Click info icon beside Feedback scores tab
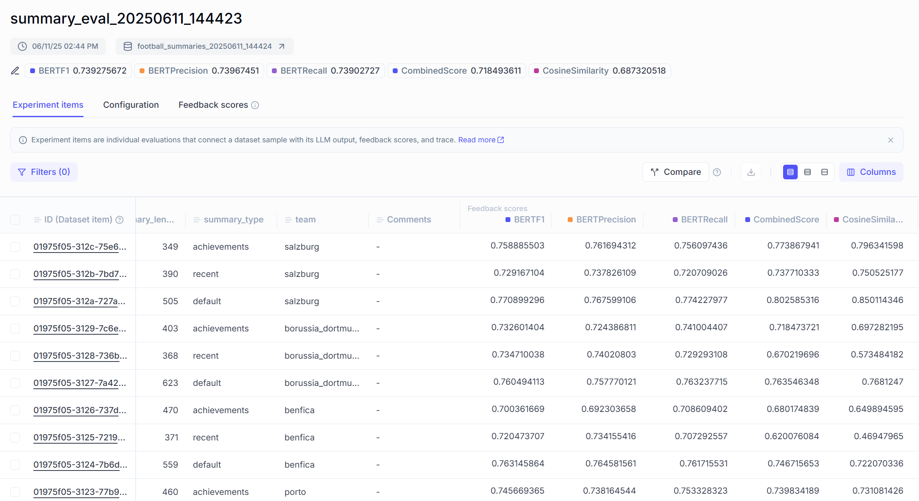Screen dimensions: 919x501 [x=255, y=105]
